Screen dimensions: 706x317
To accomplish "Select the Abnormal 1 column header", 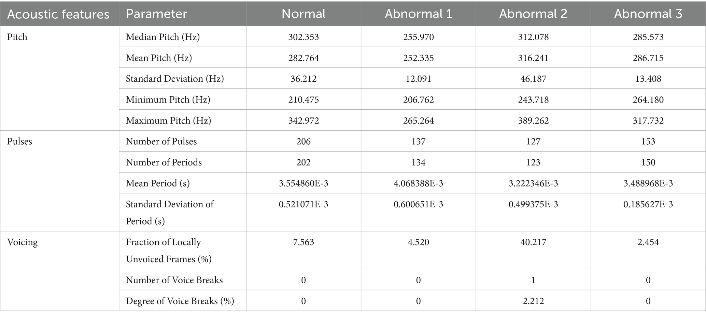I will pyautogui.click(x=418, y=14).
